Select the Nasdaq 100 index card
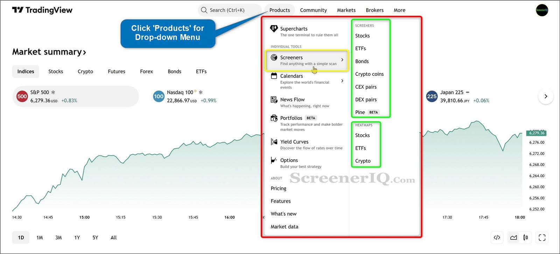 pos(184,96)
